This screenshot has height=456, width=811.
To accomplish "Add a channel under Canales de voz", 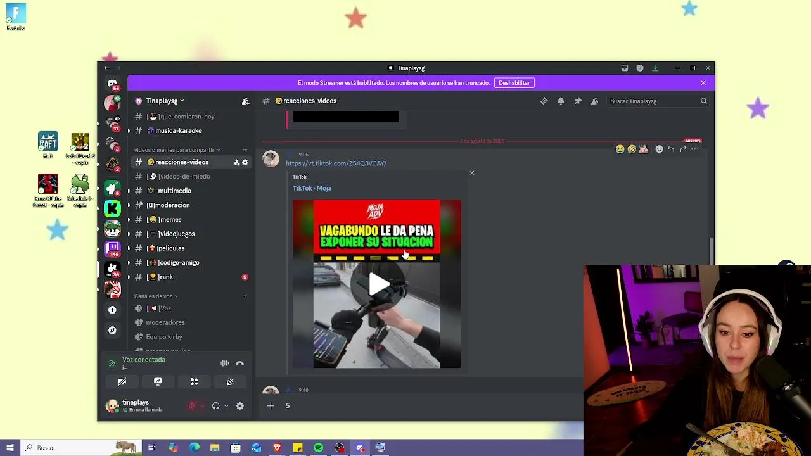I will (245, 296).
